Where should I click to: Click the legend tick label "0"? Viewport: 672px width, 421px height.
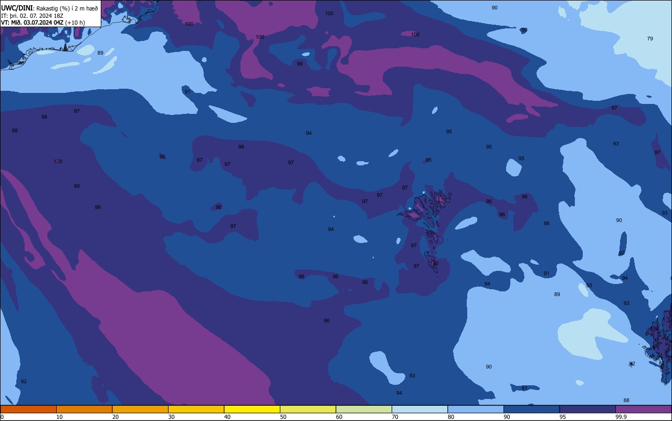click(2, 417)
